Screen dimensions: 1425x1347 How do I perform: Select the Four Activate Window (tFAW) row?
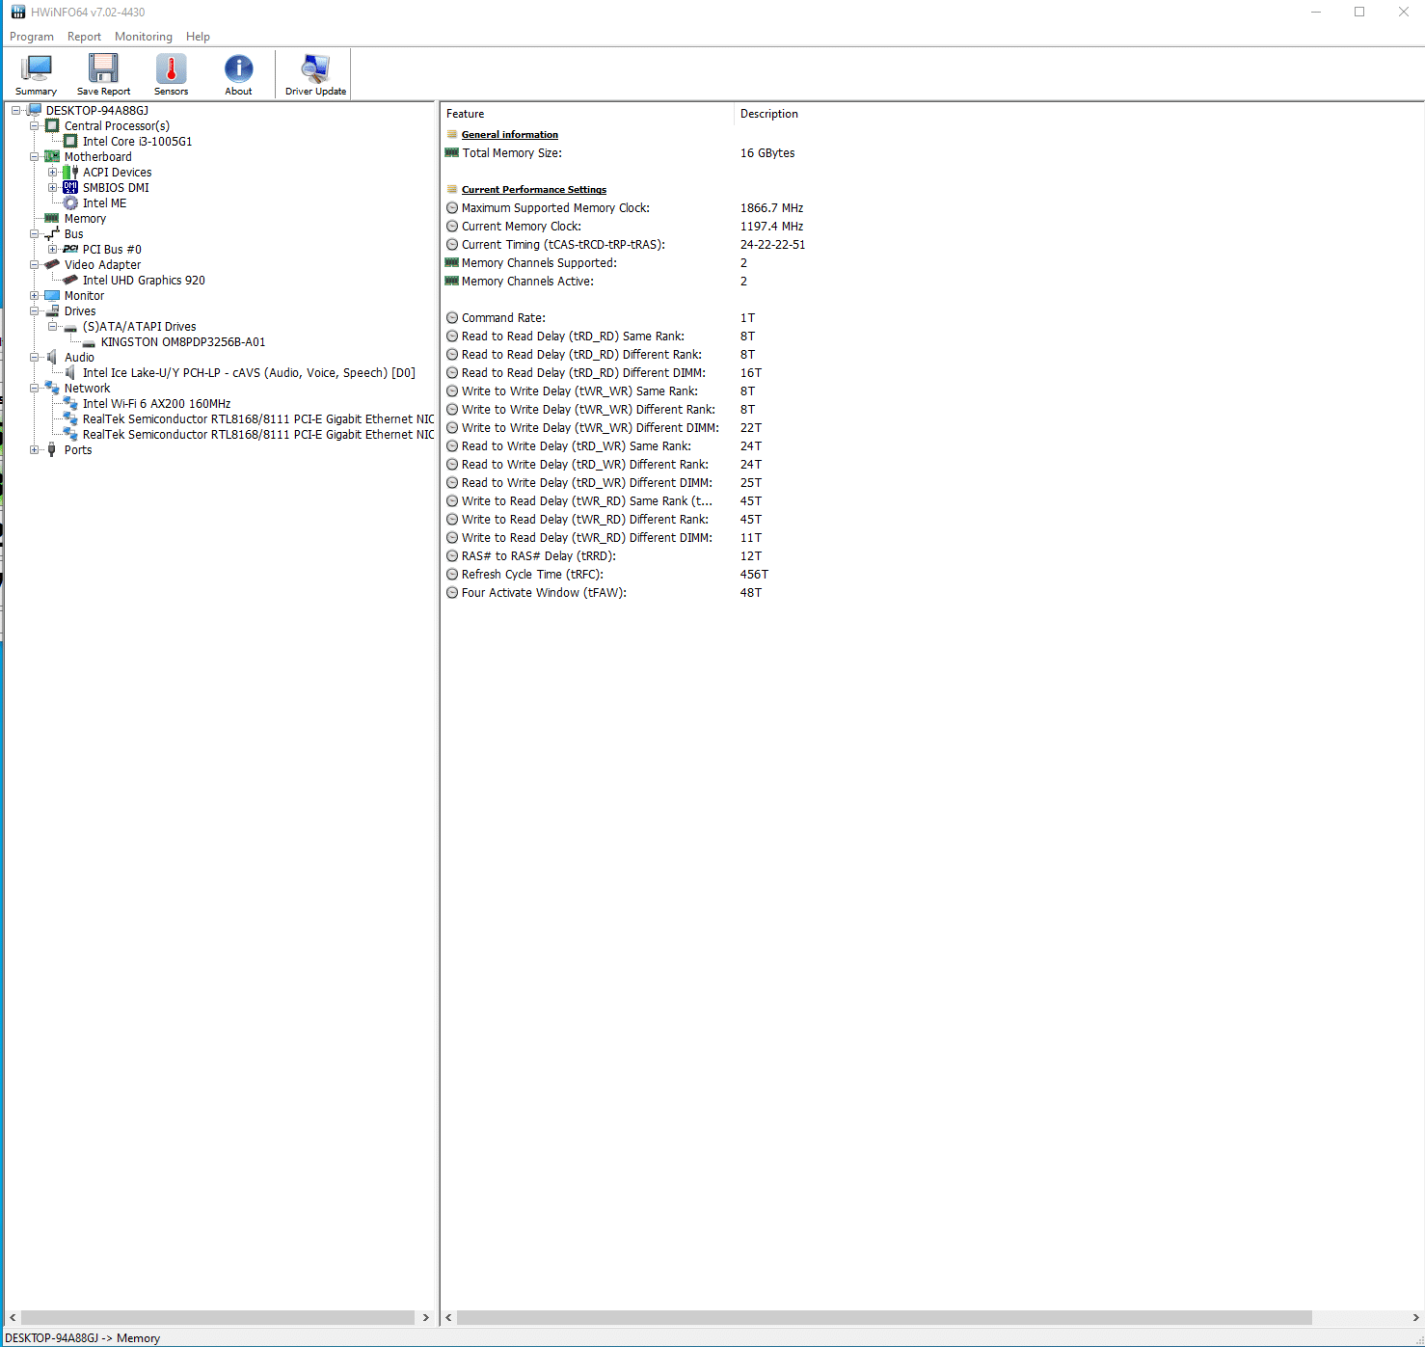click(932, 592)
